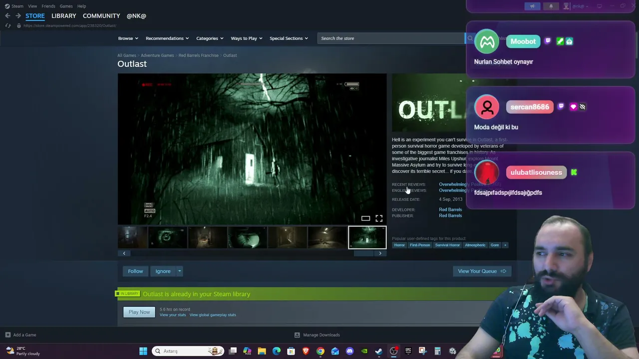Click the screenshot strip scrollbar handle
The image size is (639, 359).
click(x=363, y=253)
